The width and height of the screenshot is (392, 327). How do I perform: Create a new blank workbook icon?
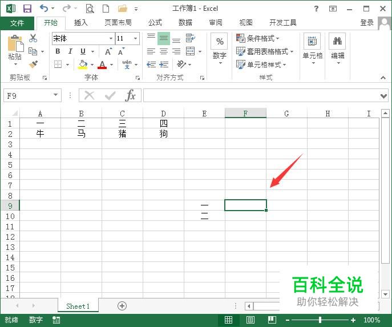click(x=106, y=9)
